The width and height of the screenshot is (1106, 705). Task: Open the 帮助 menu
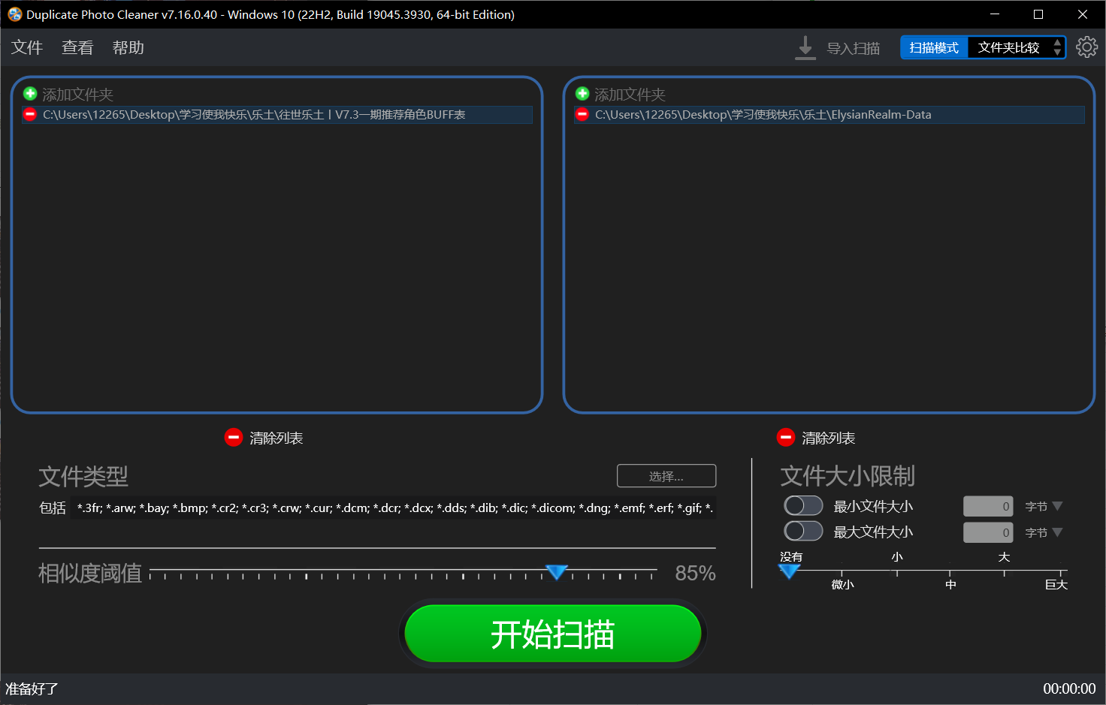pos(128,48)
